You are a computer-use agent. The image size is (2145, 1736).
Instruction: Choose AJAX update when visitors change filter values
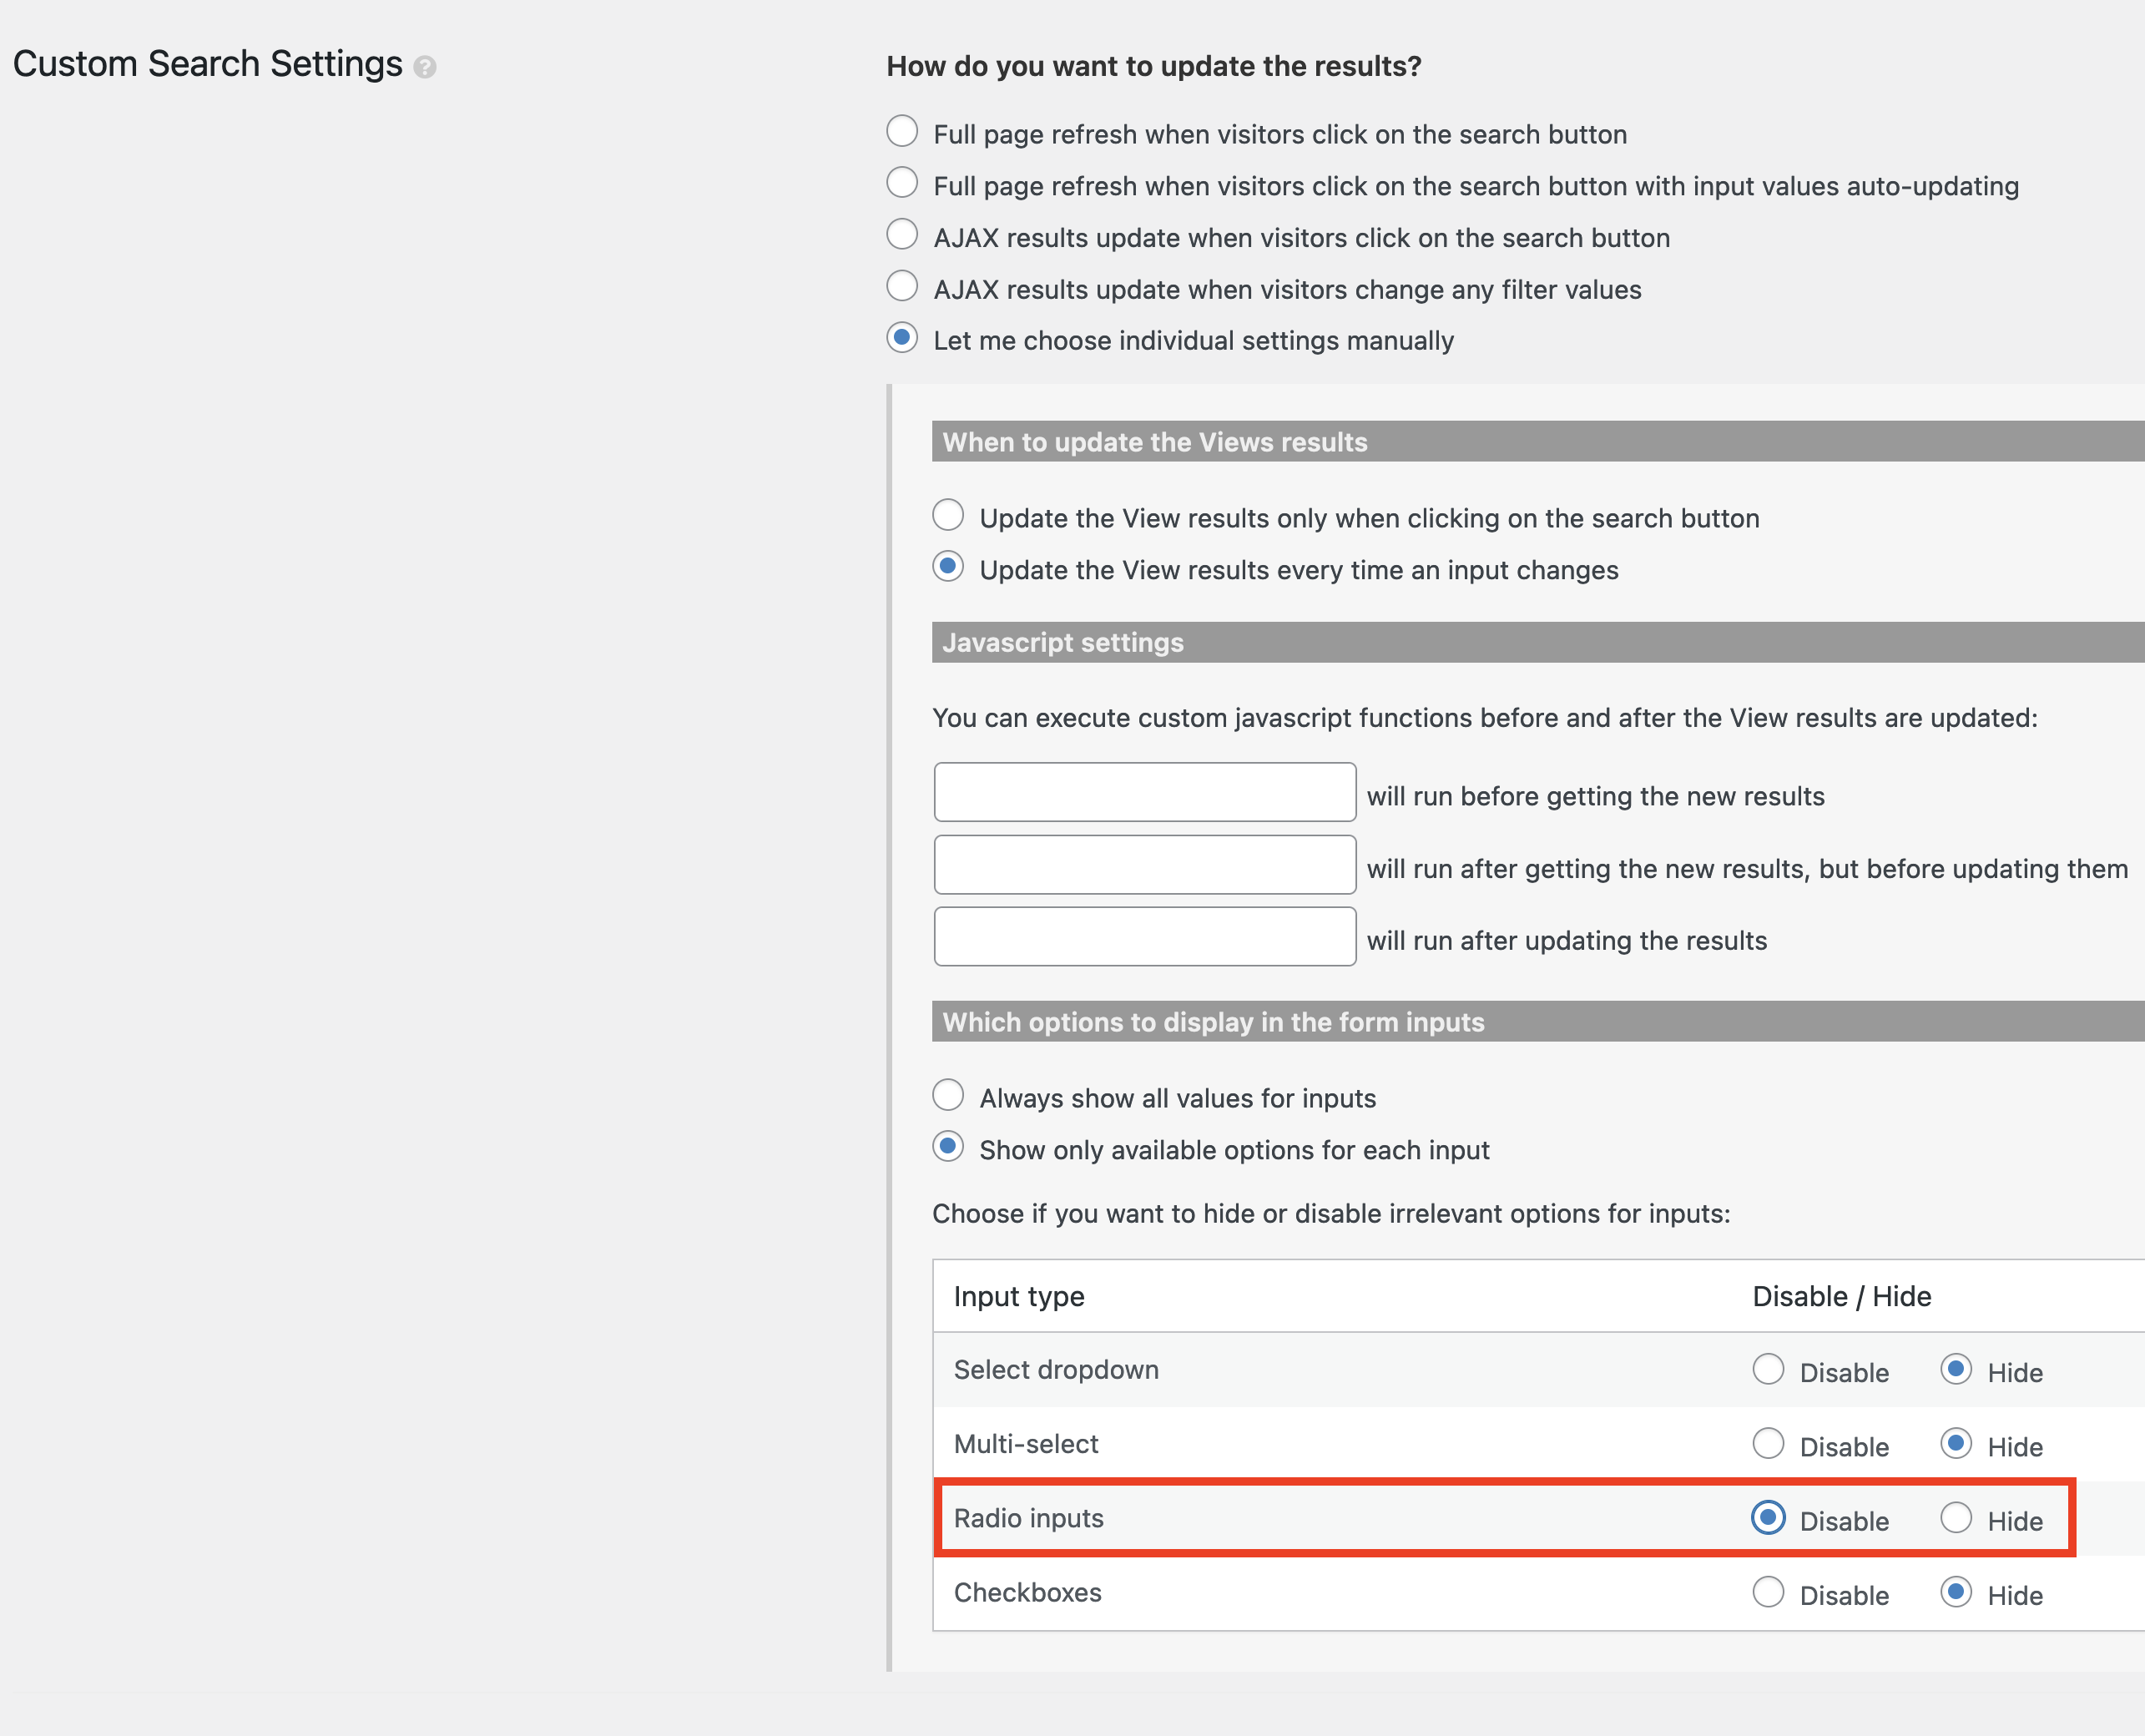902,286
